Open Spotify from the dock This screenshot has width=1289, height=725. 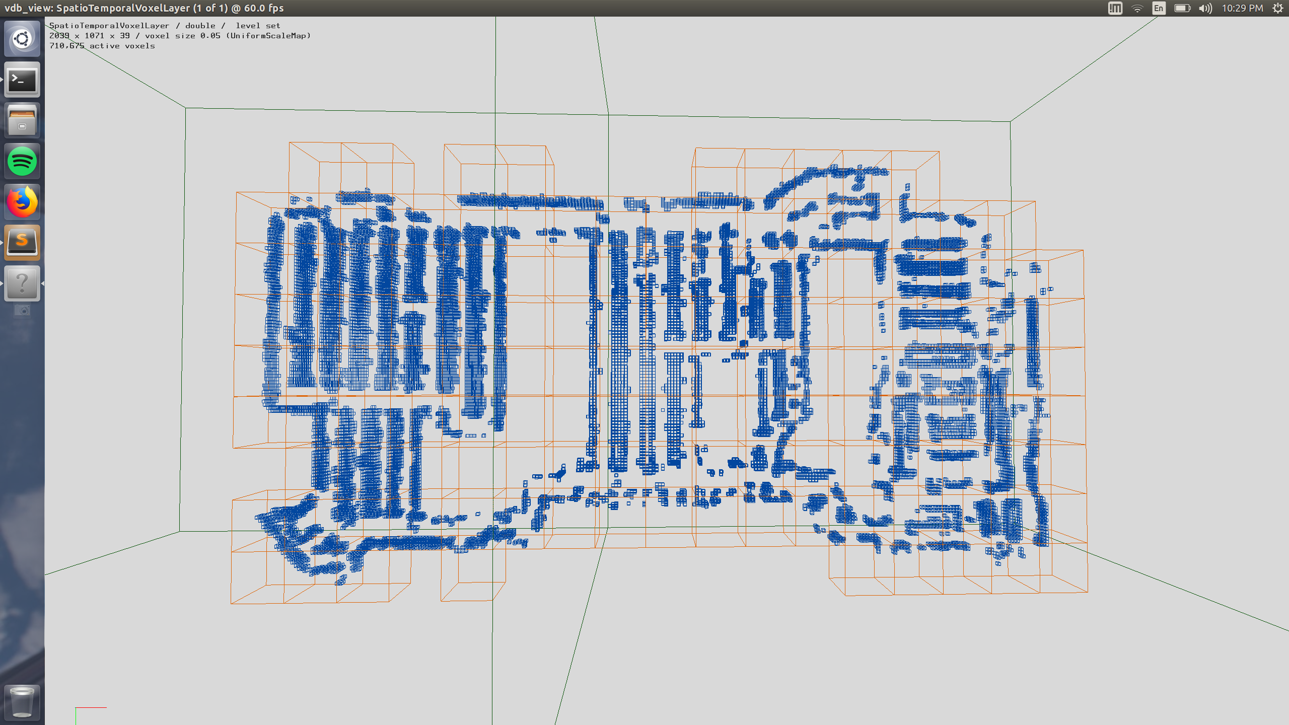pyautogui.click(x=22, y=162)
